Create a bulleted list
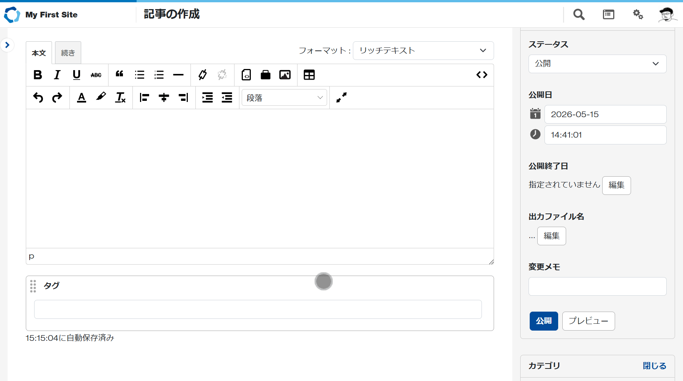Viewport: 683px width, 381px height. pos(140,75)
